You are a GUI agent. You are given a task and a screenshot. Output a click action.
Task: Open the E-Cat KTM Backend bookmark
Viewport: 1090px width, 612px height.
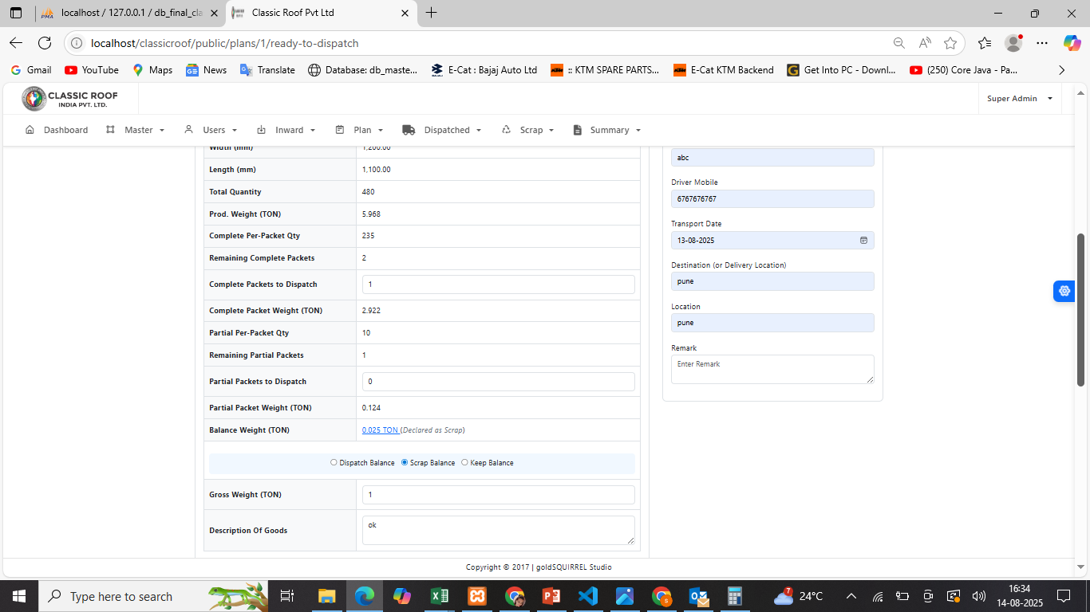pyautogui.click(x=724, y=70)
